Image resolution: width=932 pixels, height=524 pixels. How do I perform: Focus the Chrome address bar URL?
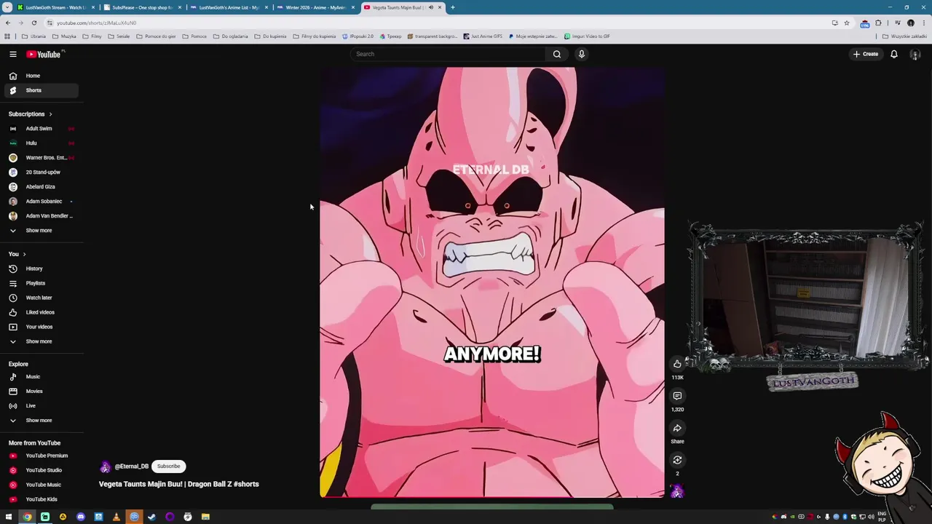(97, 23)
